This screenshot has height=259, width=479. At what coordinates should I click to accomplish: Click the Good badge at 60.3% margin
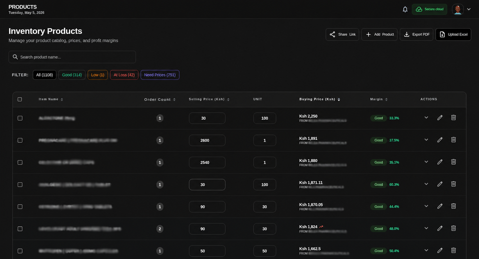(378, 185)
